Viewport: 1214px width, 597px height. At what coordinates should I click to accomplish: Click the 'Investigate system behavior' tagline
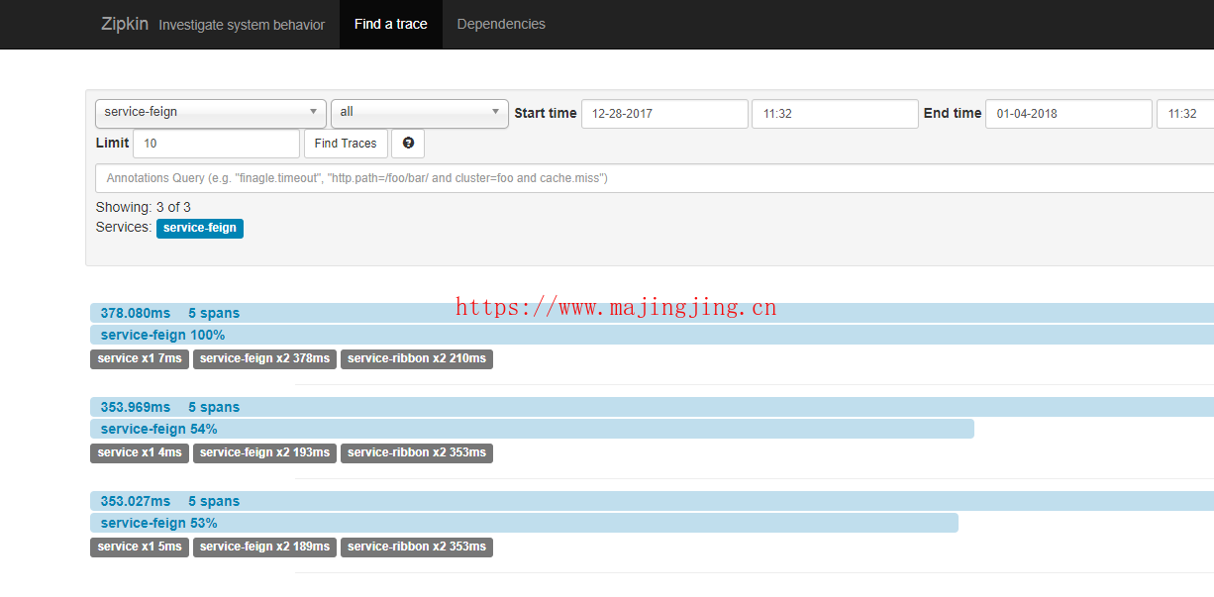242,25
